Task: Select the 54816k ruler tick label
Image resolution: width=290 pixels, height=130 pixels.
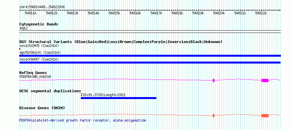Action: coord(136,13)
